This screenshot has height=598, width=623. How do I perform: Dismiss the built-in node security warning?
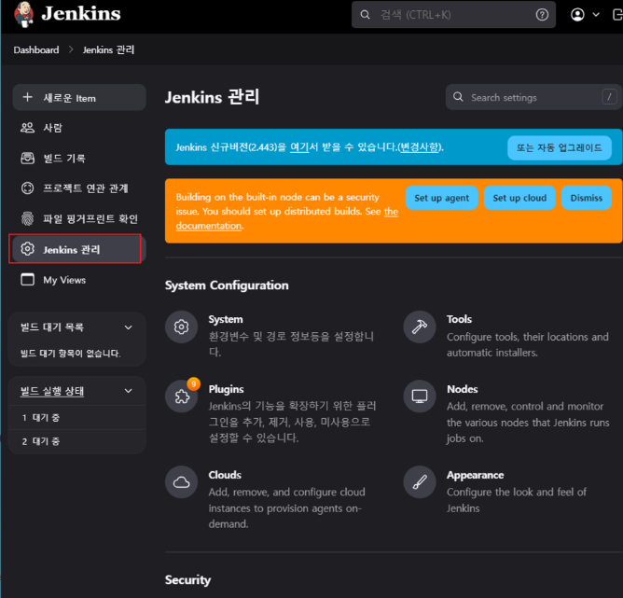586,198
